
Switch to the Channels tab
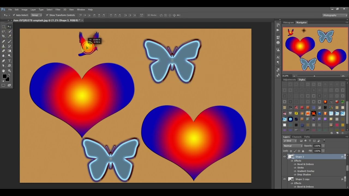click(297, 137)
